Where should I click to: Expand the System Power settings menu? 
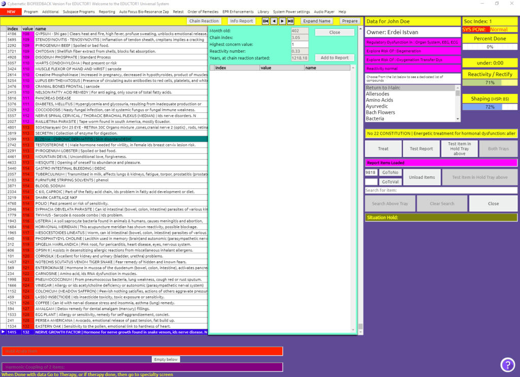291,12
